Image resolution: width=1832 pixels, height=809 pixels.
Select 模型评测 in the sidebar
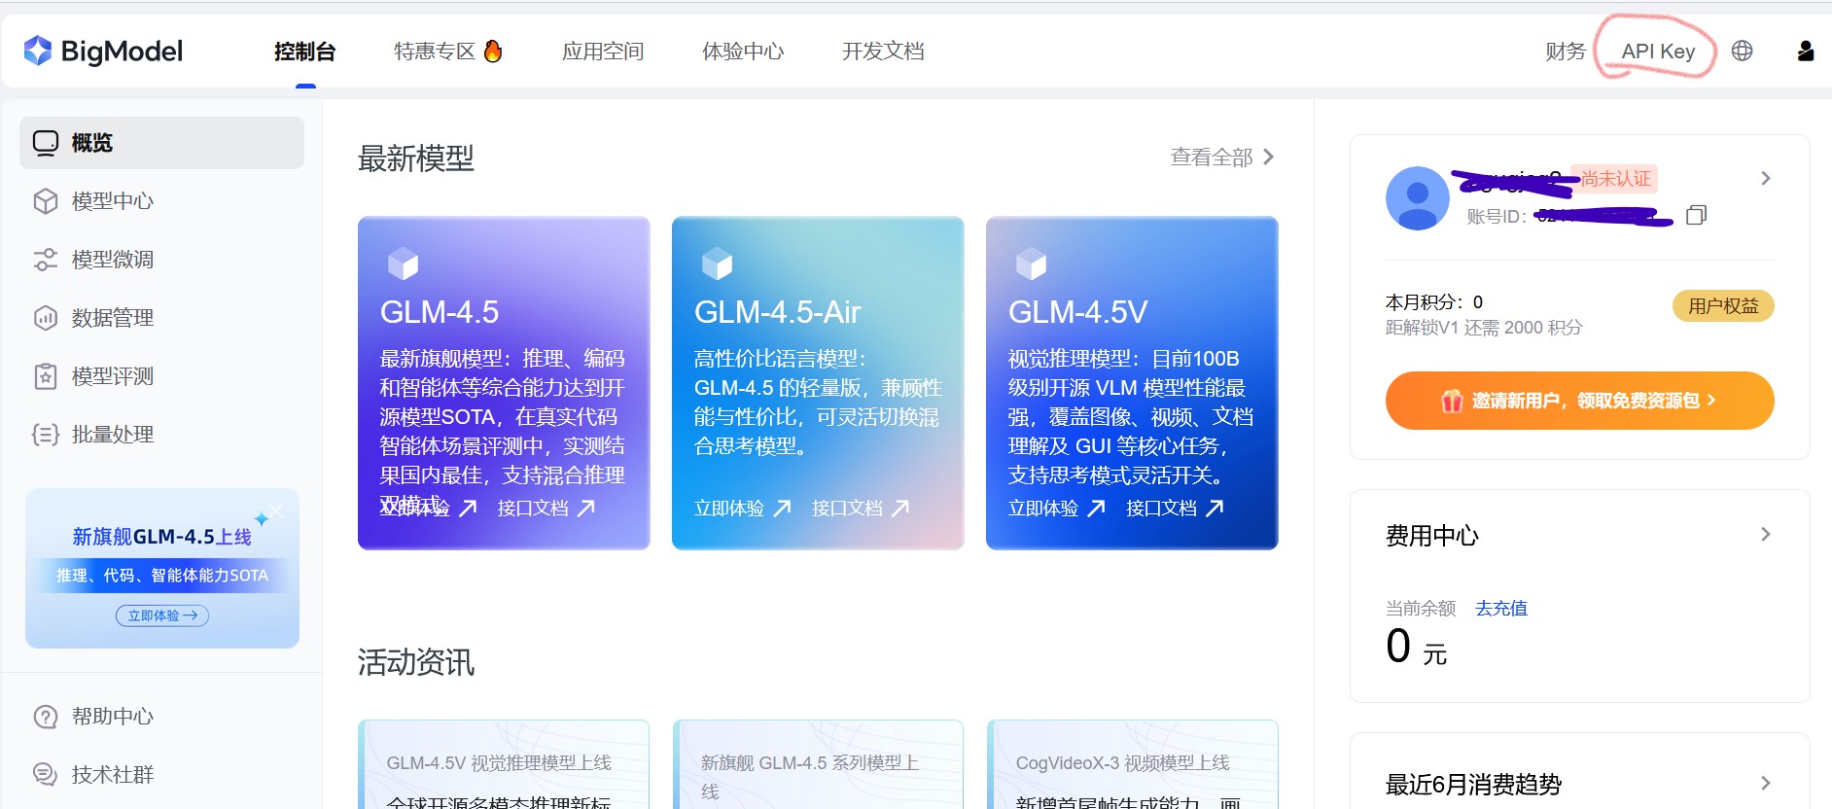coord(161,376)
